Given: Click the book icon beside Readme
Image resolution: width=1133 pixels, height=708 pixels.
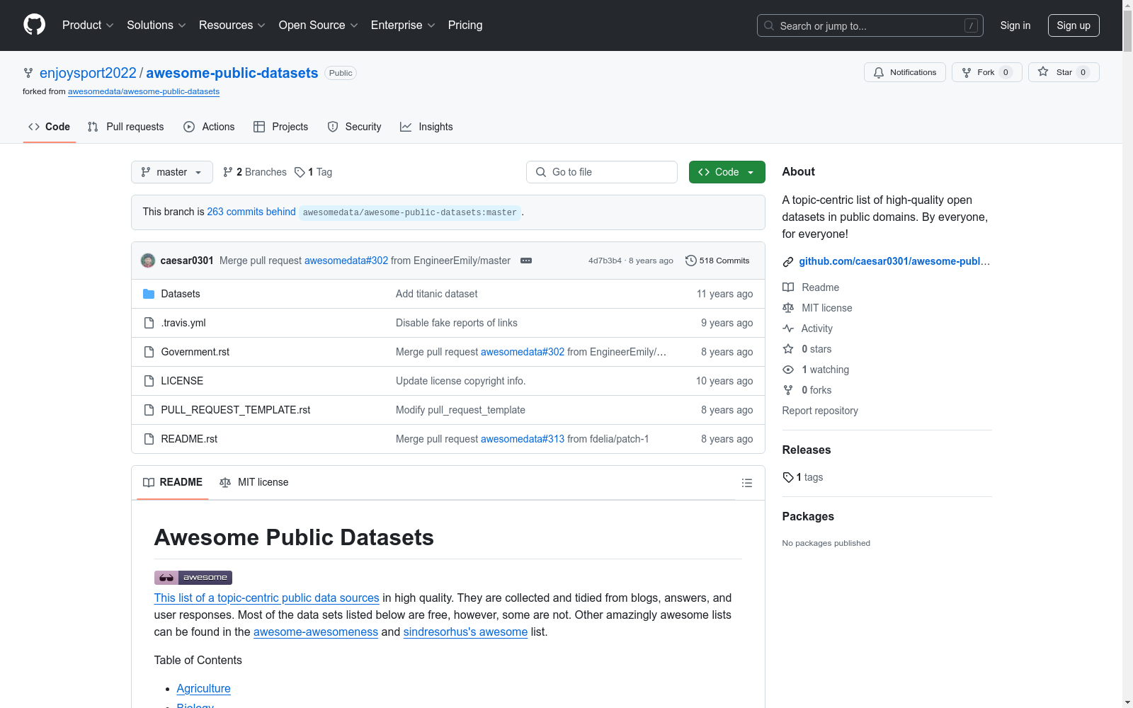Looking at the screenshot, I should [x=788, y=287].
